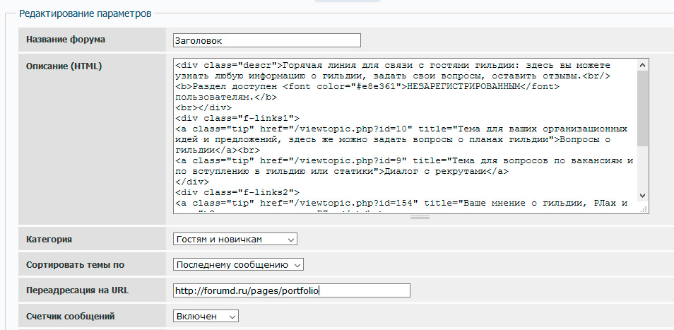Click the Счетчик сообщений label
Image resolution: width=674 pixels, height=330 pixels.
click(70, 316)
